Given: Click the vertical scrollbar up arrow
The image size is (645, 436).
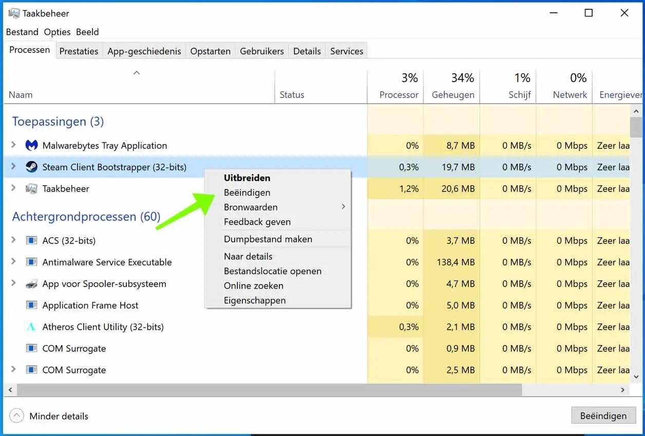Looking at the screenshot, I should [636, 111].
